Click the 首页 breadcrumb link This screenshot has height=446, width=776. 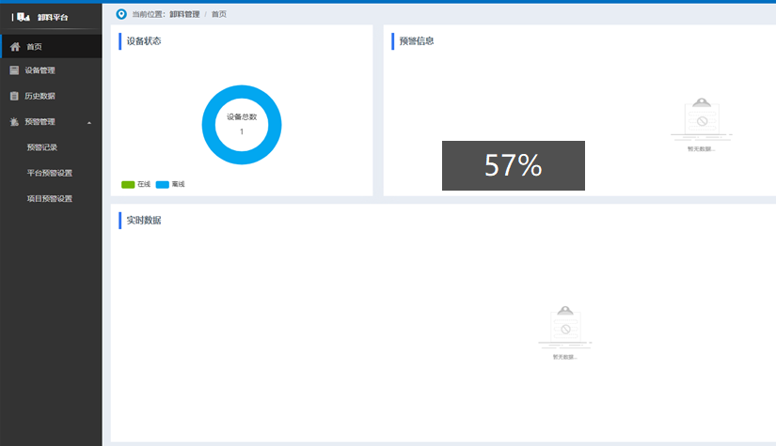(x=218, y=14)
